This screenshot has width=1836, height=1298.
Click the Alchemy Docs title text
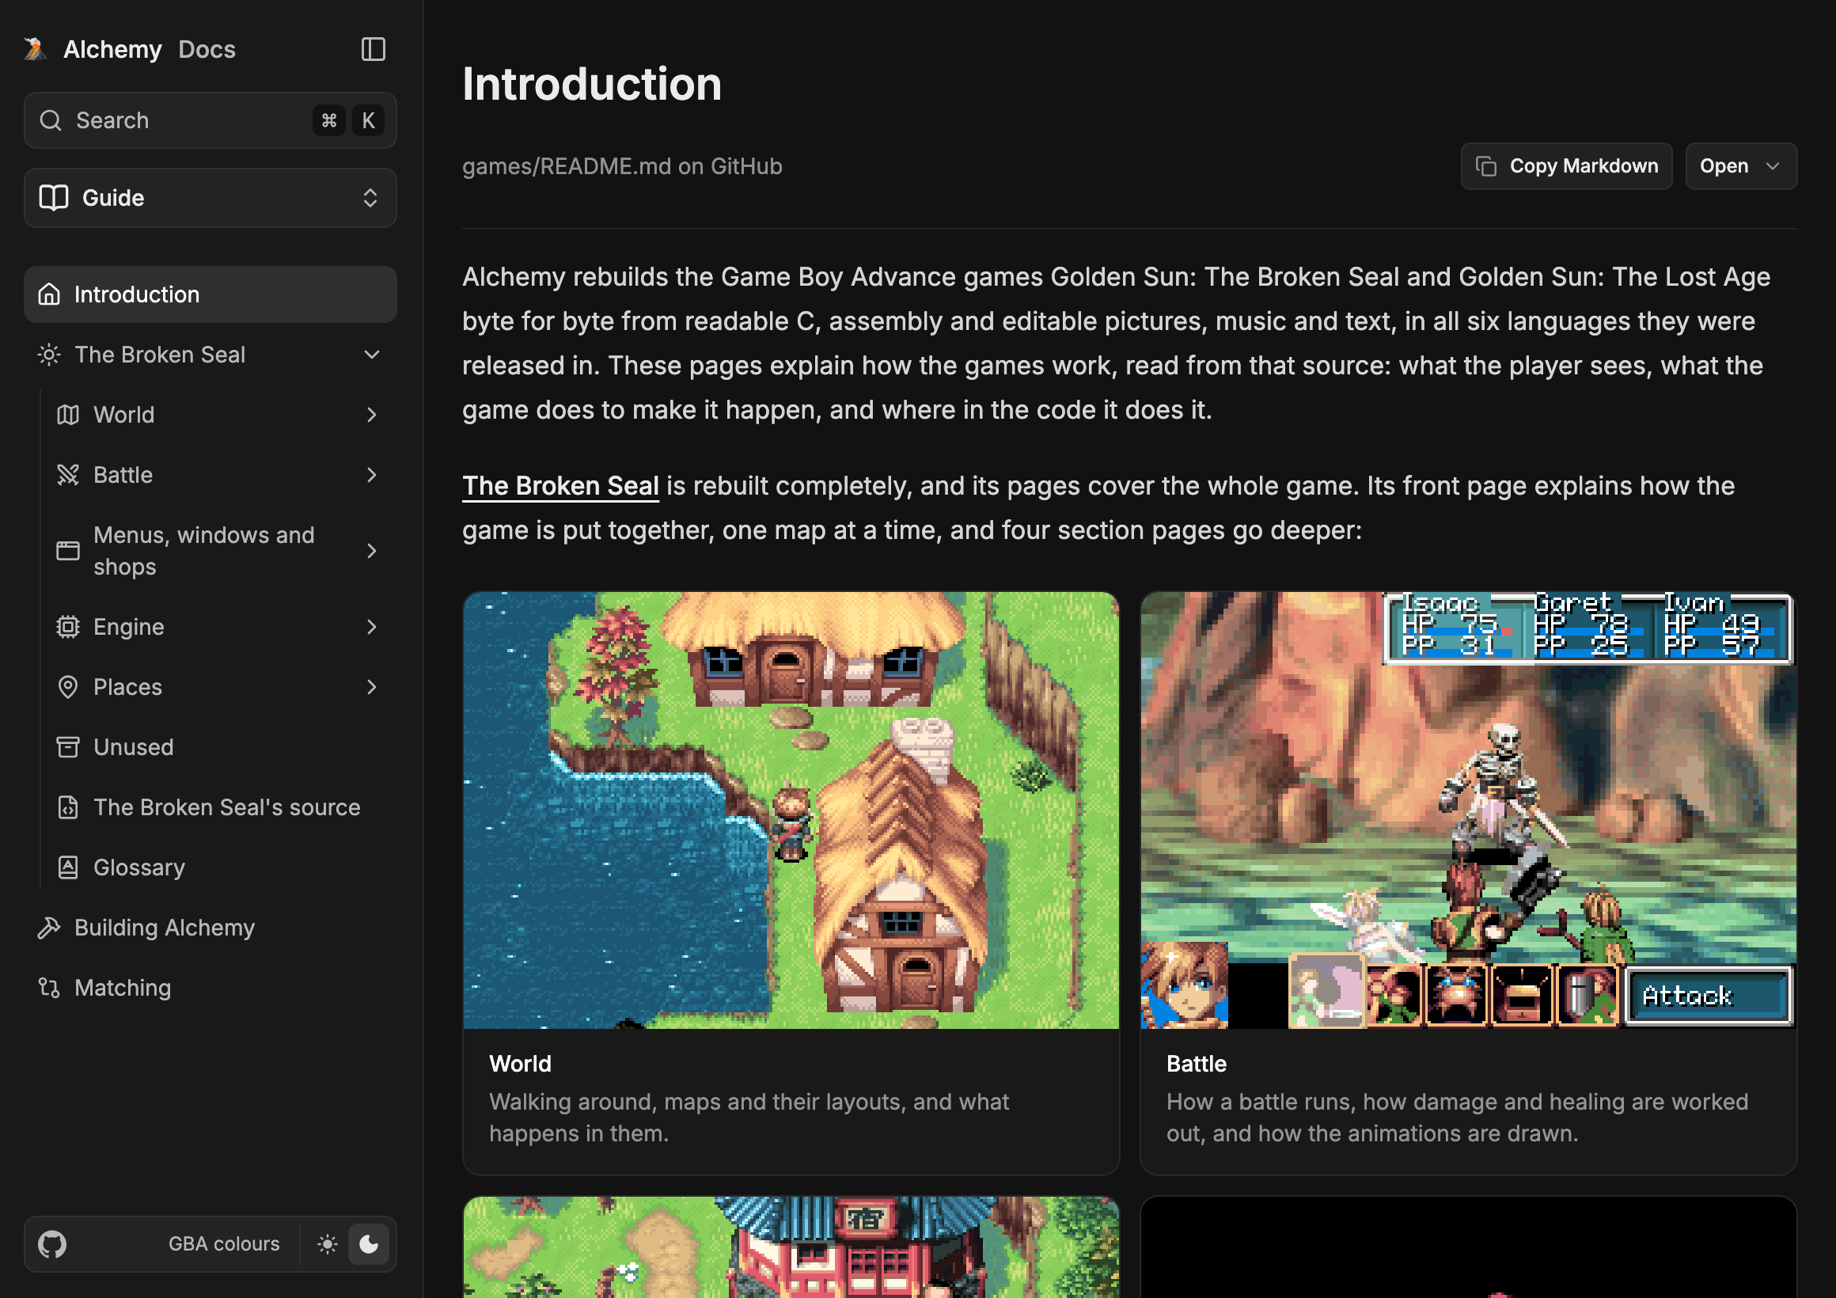point(150,49)
